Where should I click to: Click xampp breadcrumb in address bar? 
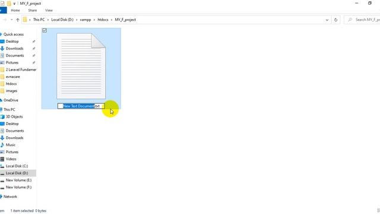(85, 20)
